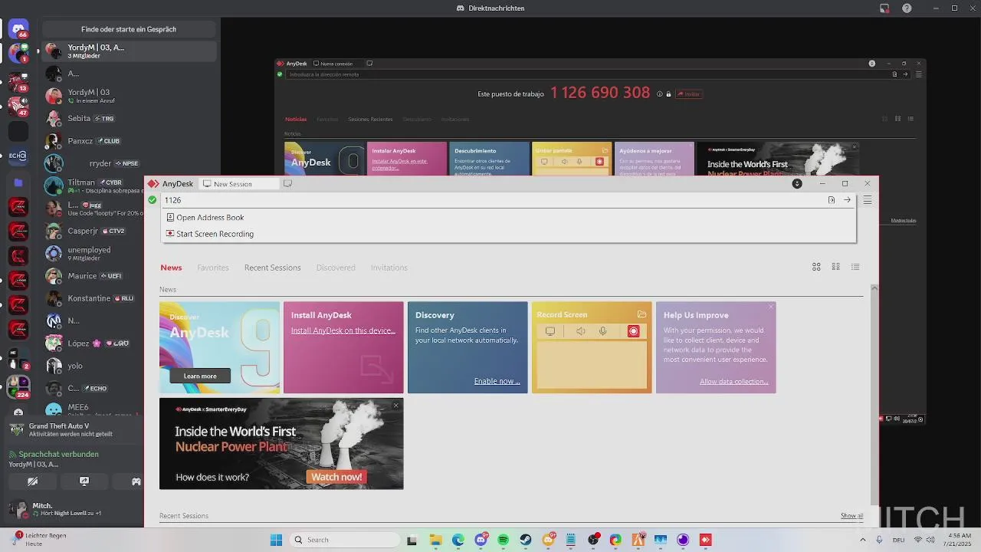Open the Discord server folder icon
The image size is (981, 552).
18,182
